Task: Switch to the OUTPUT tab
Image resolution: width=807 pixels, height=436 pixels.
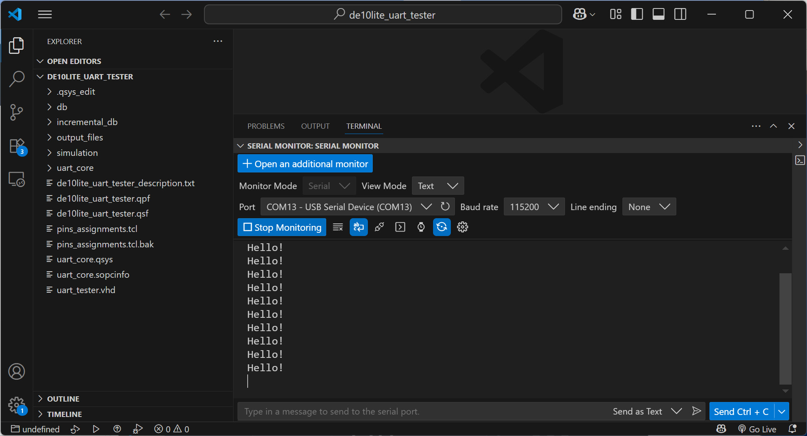Action: pyautogui.click(x=315, y=126)
